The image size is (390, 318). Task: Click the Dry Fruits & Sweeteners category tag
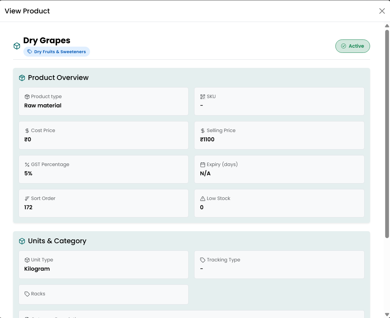tap(57, 52)
